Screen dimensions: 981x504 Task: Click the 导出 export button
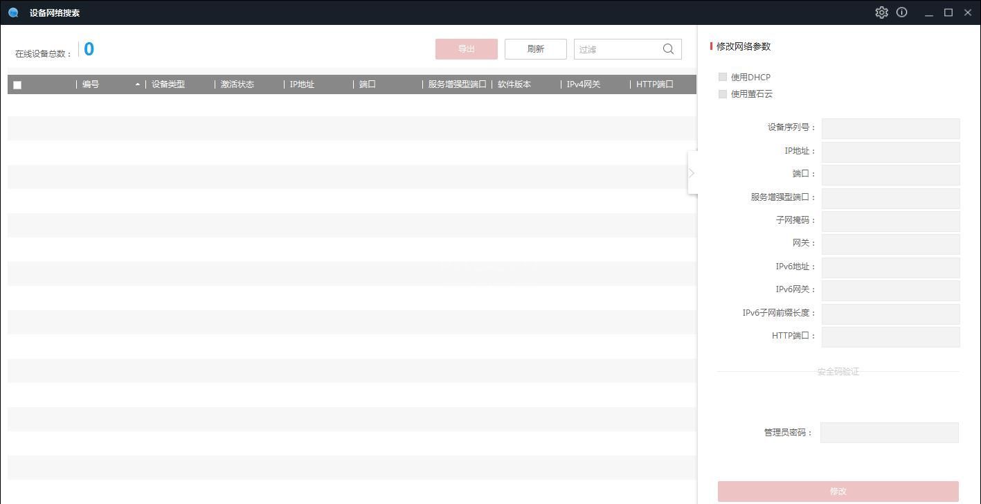[467, 49]
